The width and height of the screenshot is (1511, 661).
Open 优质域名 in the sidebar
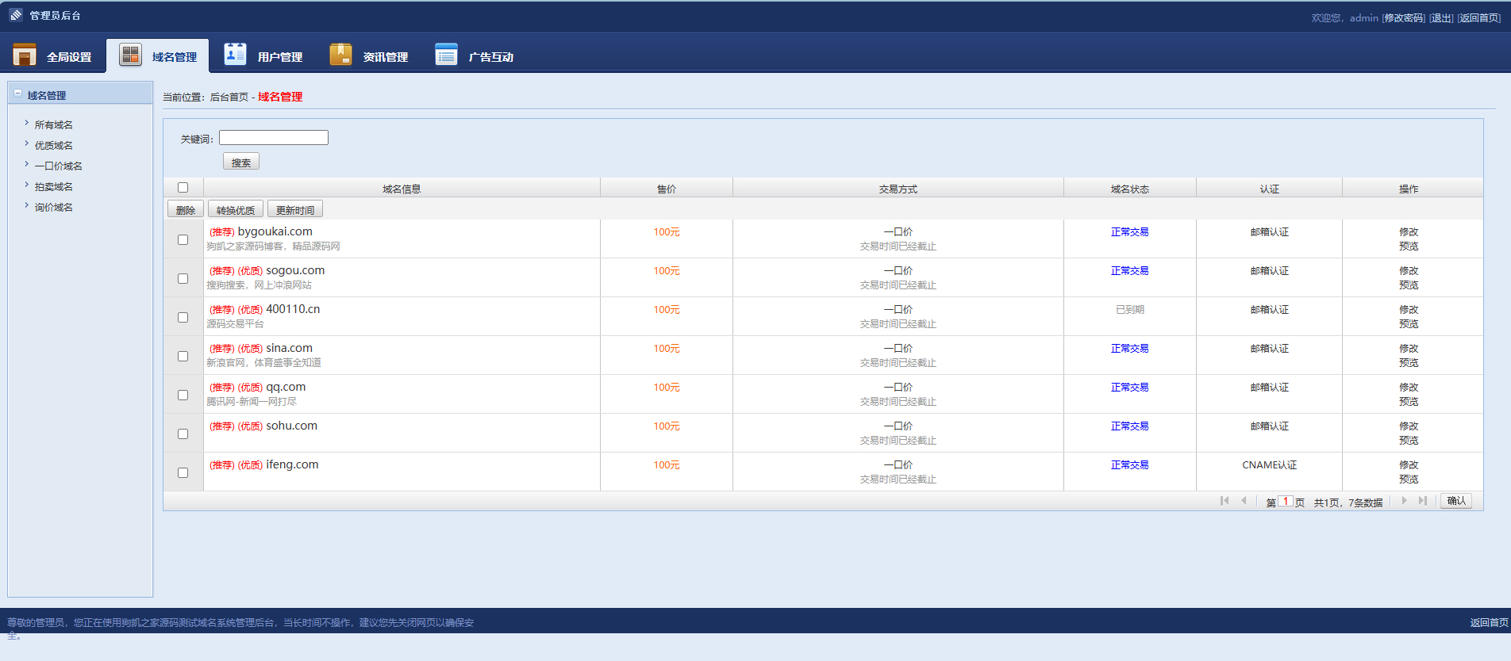pyautogui.click(x=54, y=145)
